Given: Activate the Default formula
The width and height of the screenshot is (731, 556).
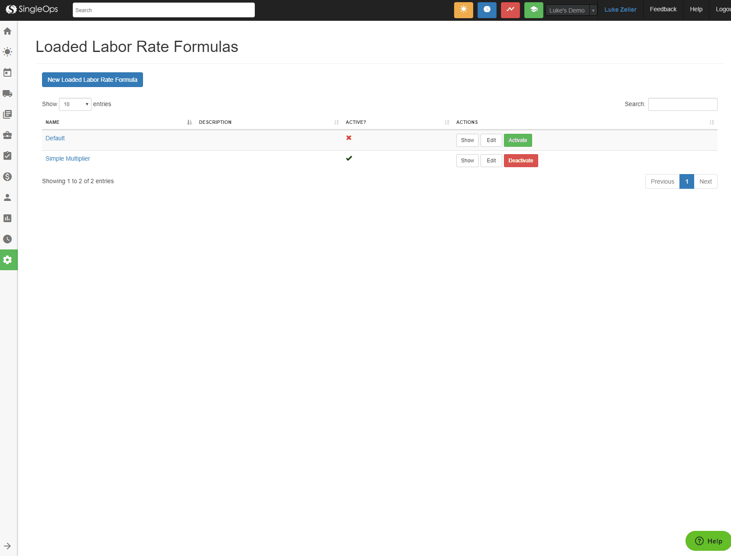Looking at the screenshot, I should pyautogui.click(x=517, y=140).
